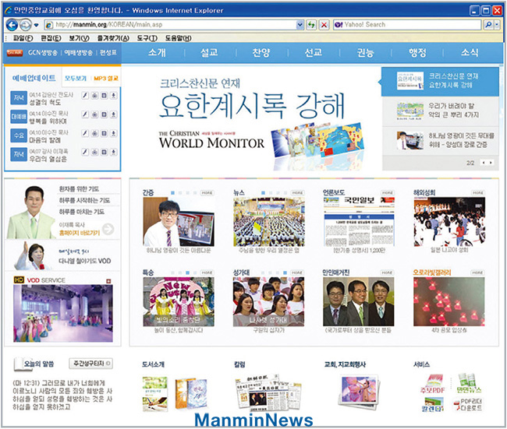Viewport: 507px width, 429px height.
Task: Click the download icon for 성결의 척도
Action: (x=114, y=96)
